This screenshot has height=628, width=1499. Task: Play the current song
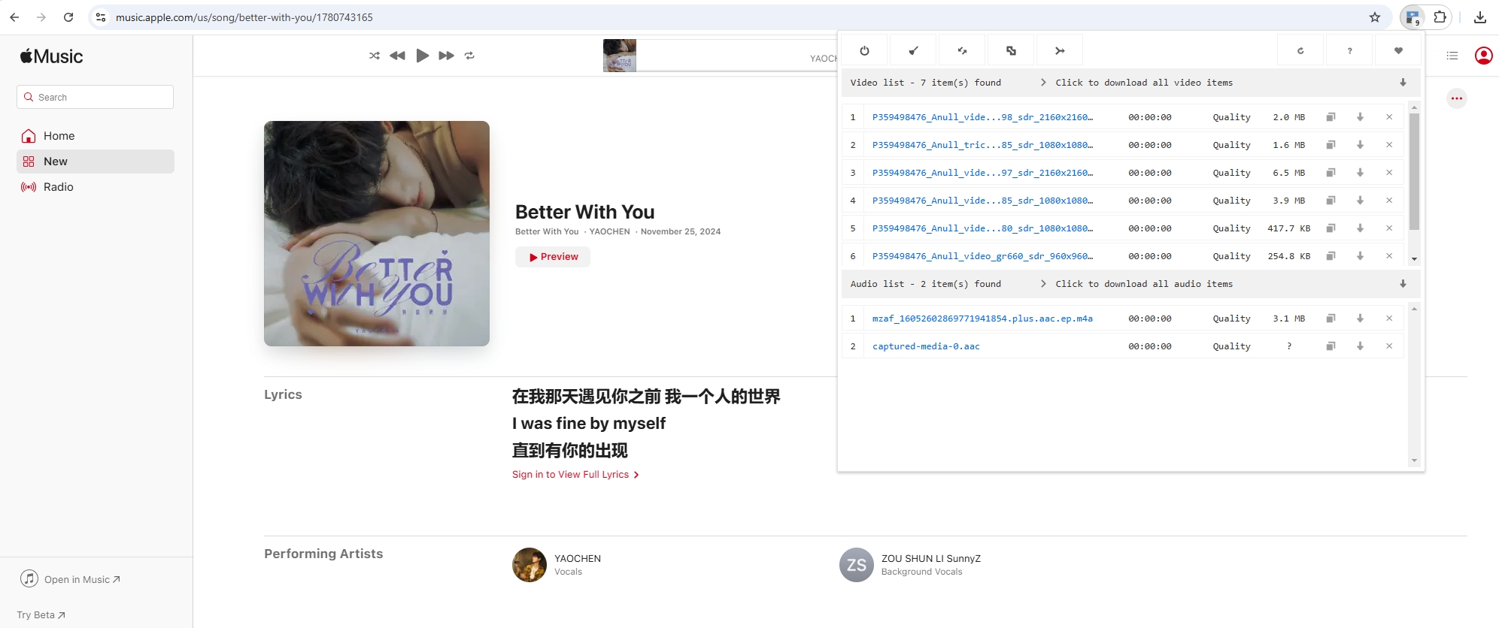click(422, 56)
